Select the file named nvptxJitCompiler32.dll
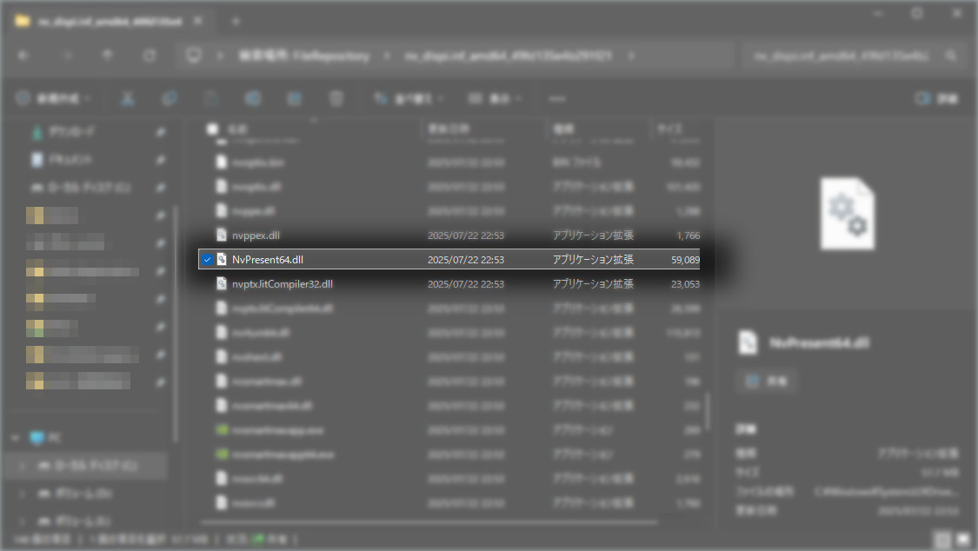This screenshot has width=978, height=551. pos(283,284)
